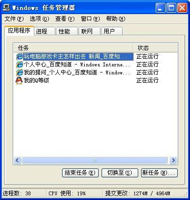Switch to the 性能 tab
The image size is (190, 200).
(67, 31)
